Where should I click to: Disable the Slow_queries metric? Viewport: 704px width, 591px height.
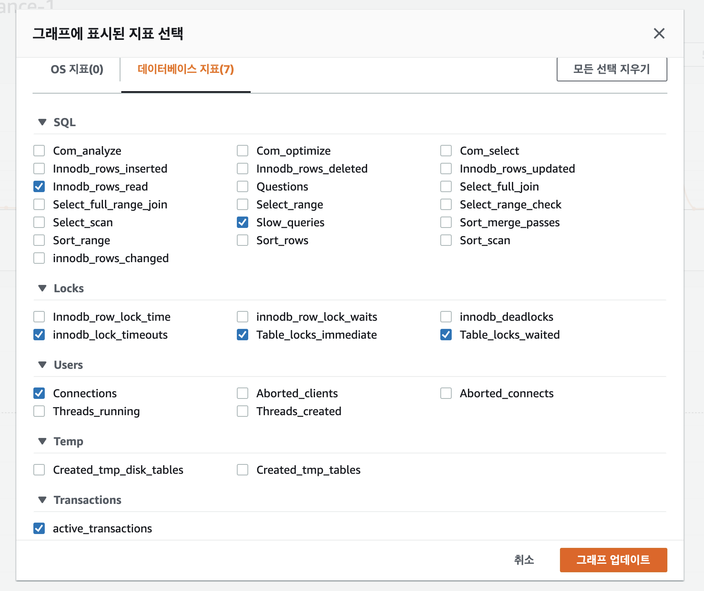point(243,222)
